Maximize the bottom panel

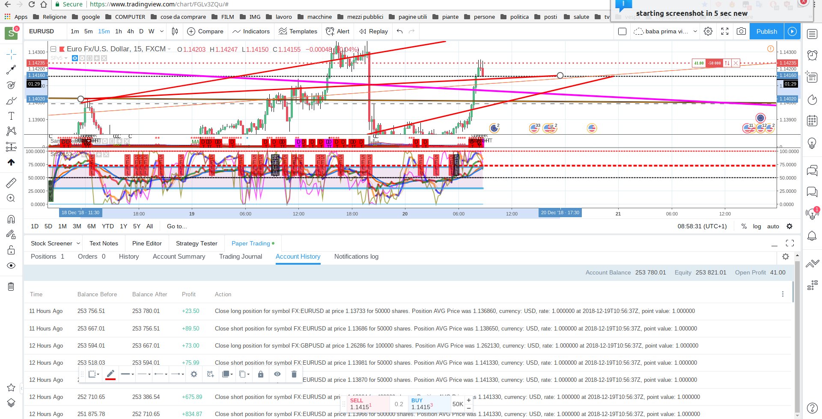[x=790, y=243]
